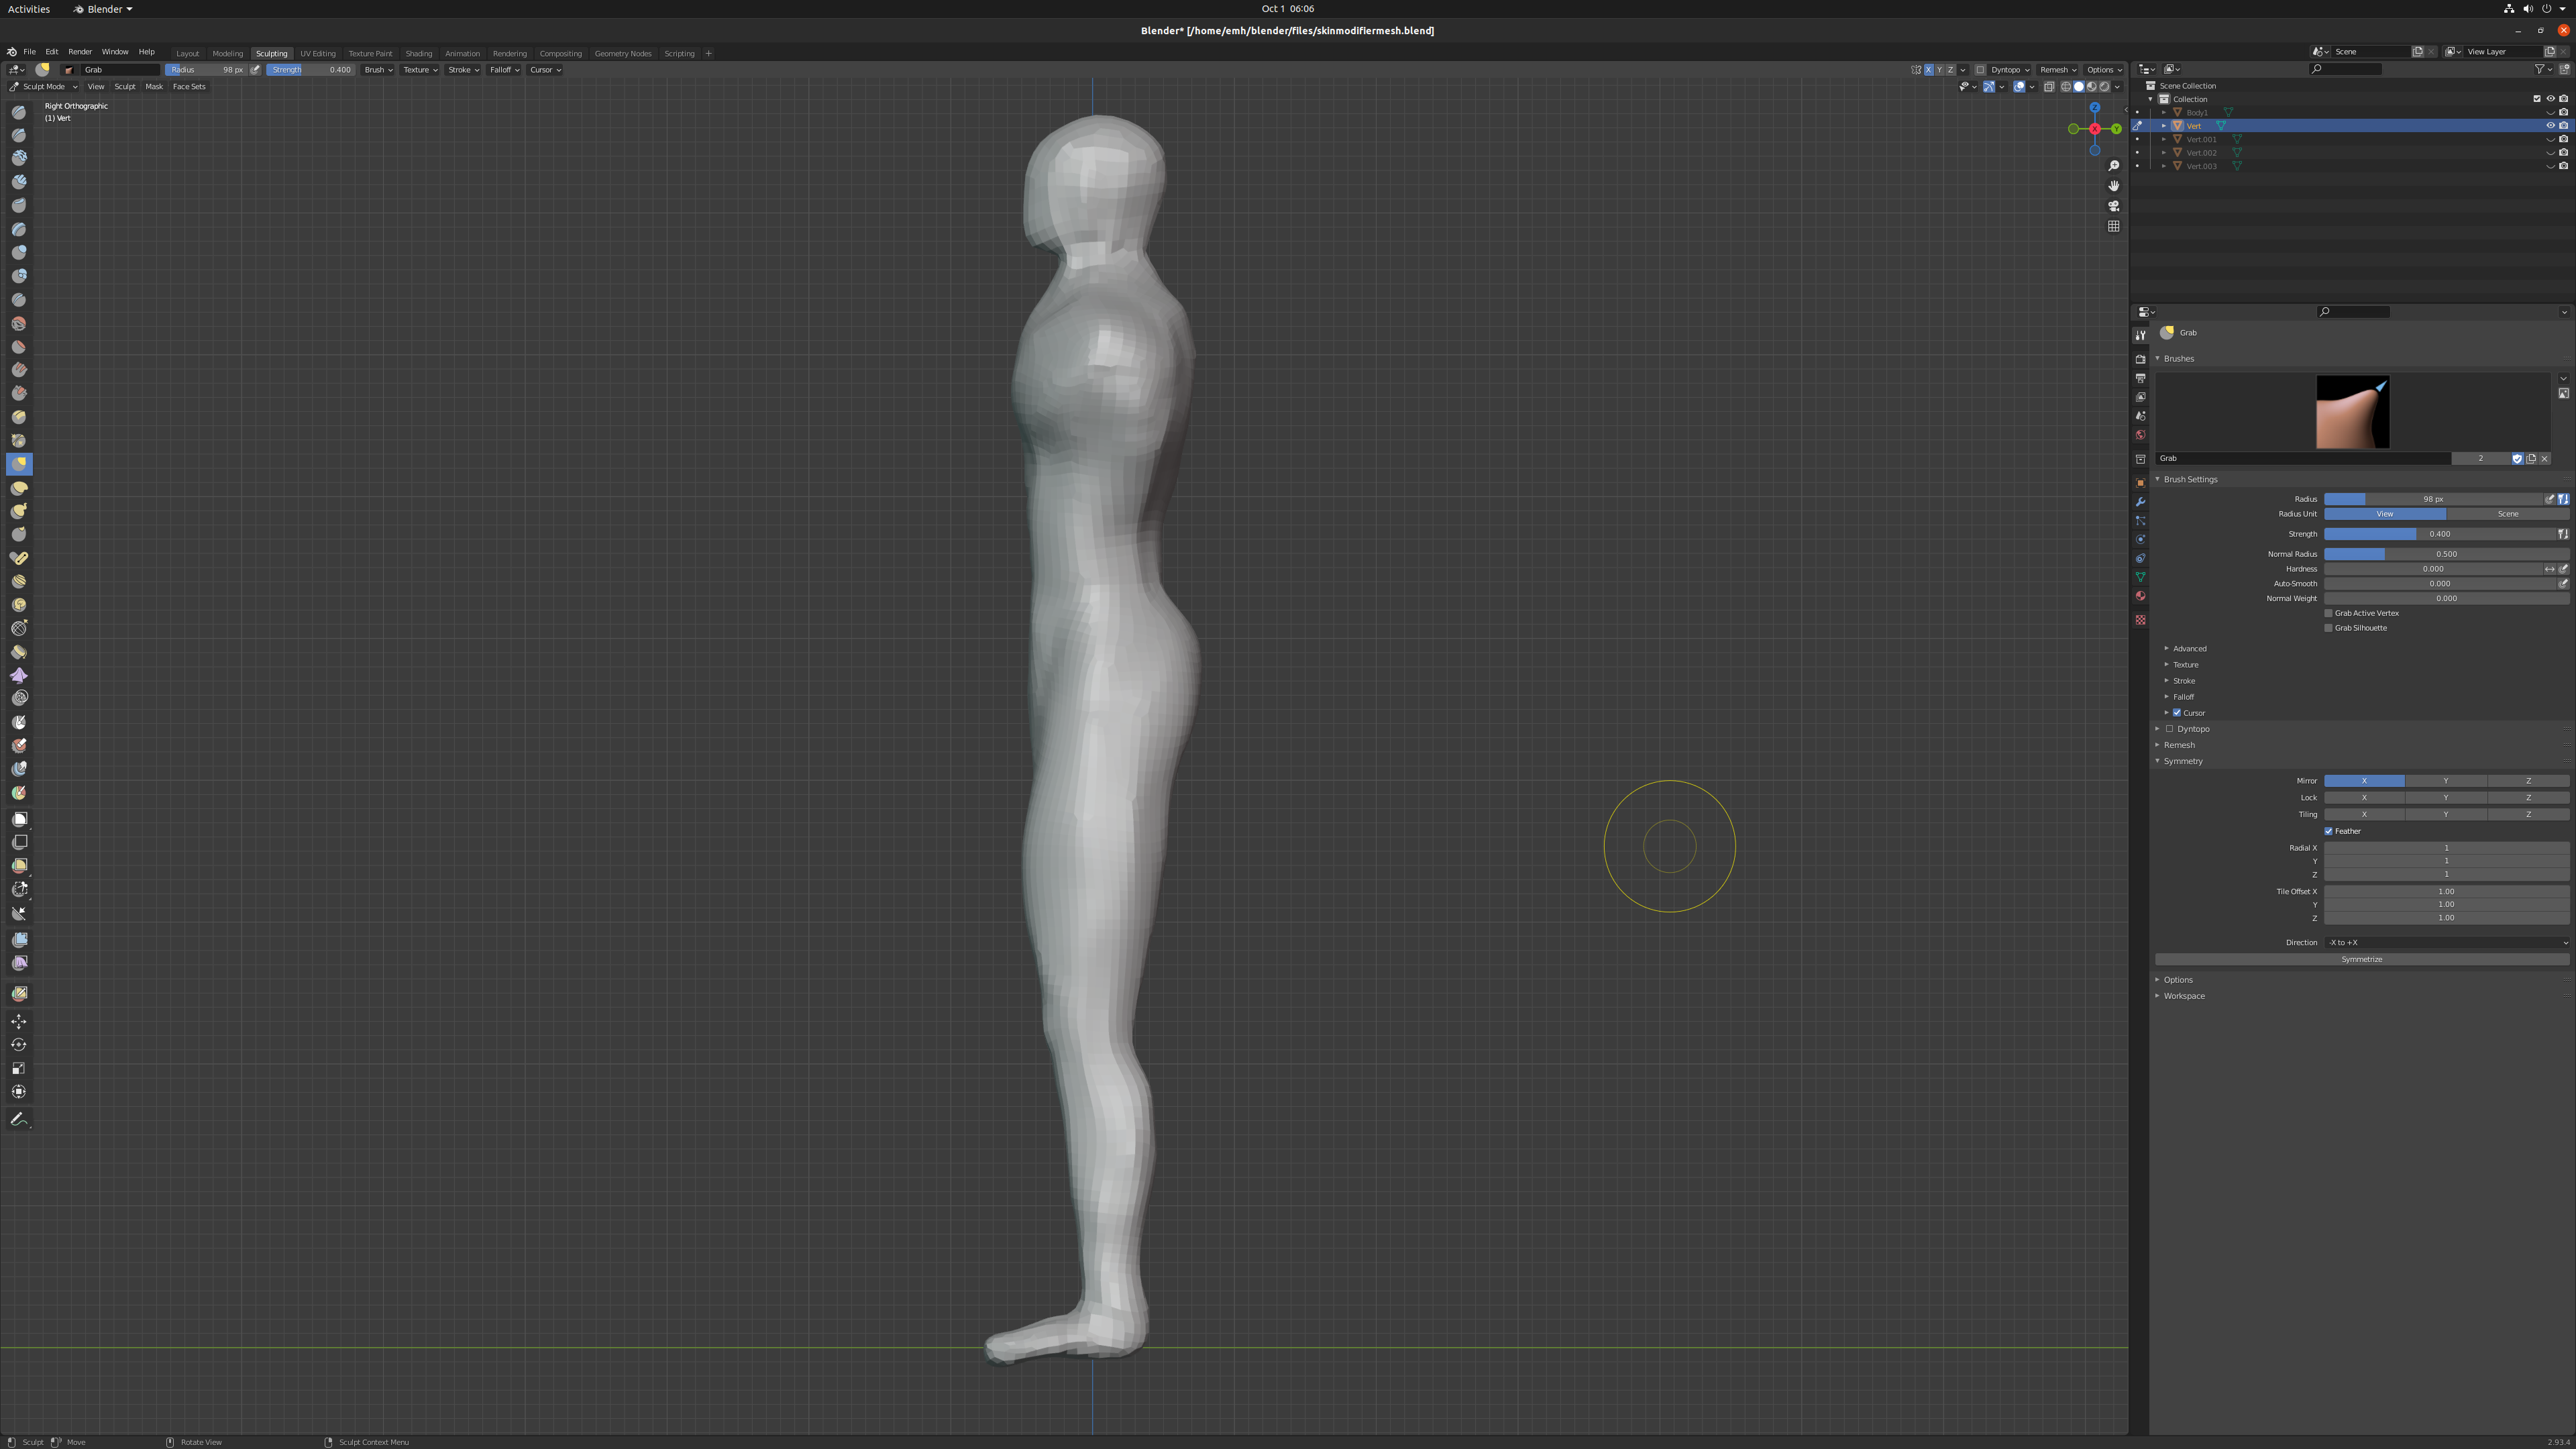Image resolution: width=2576 pixels, height=1449 pixels.
Task: Switch orthographic/perspective with grid icon
Action: [2113, 226]
